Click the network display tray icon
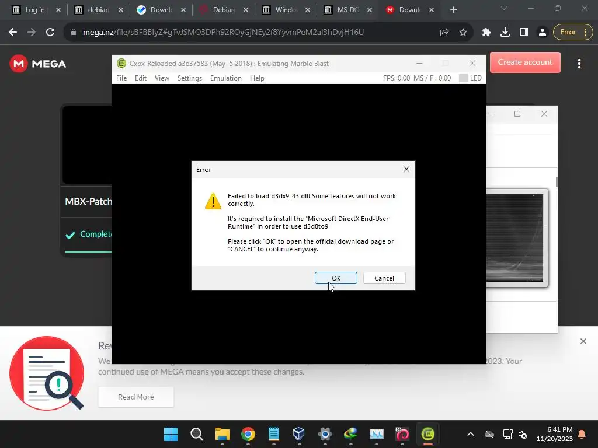598x448 pixels. pyautogui.click(x=507, y=434)
